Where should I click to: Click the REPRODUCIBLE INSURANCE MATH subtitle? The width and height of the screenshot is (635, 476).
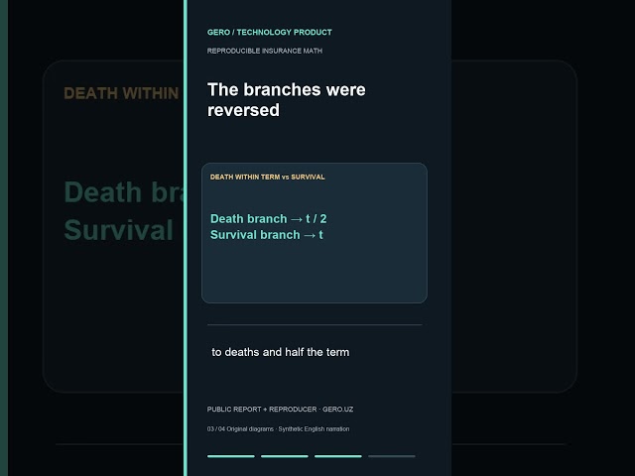(x=265, y=51)
